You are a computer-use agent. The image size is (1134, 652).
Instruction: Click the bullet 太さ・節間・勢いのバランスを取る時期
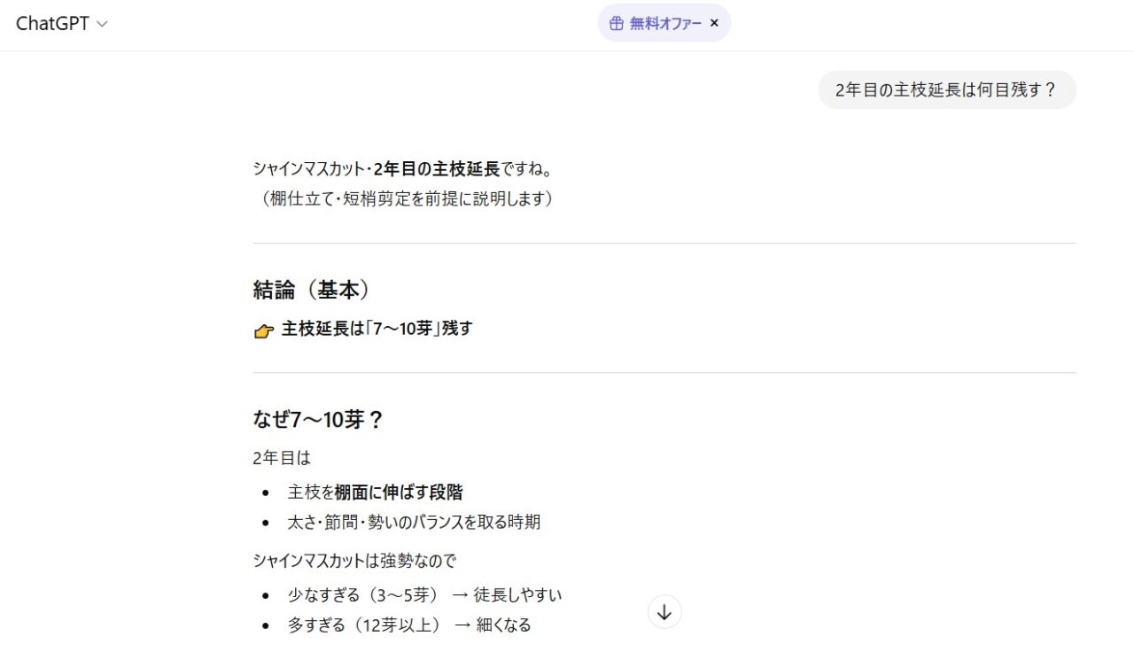(x=414, y=522)
